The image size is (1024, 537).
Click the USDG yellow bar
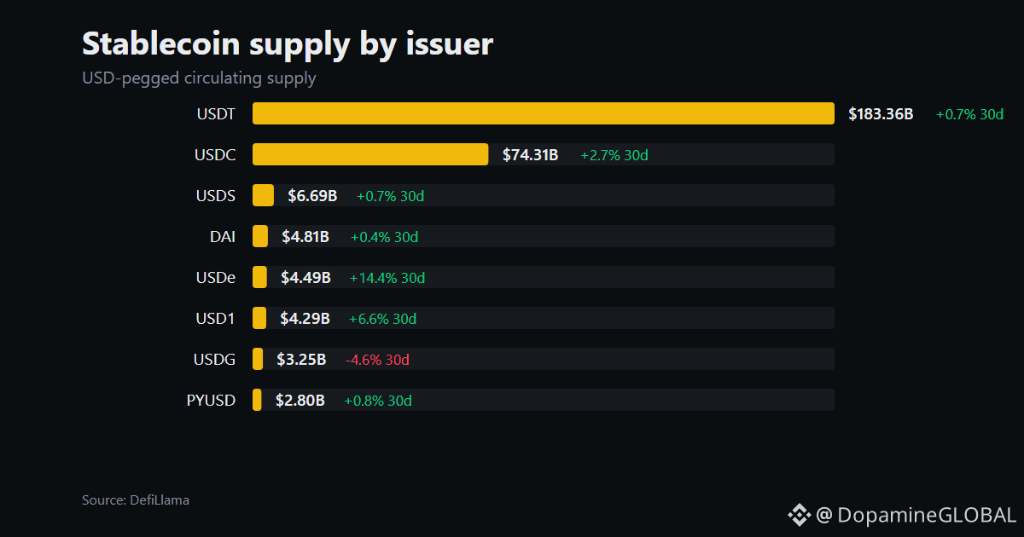(258, 359)
